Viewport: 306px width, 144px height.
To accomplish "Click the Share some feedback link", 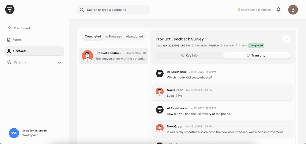I will coord(256,10).
